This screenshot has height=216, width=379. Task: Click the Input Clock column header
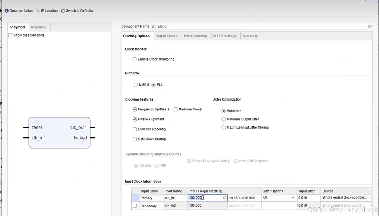tap(150, 191)
